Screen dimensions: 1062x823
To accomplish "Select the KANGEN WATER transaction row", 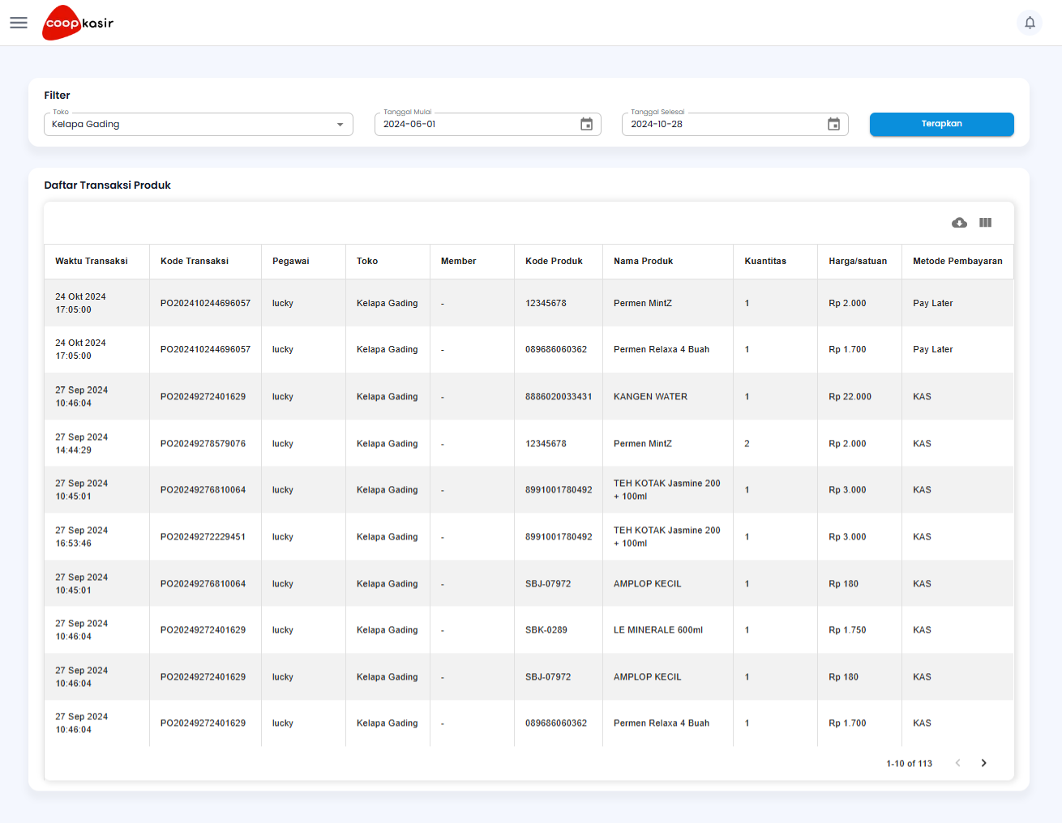I will pyautogui.click(x=650, y=397).
